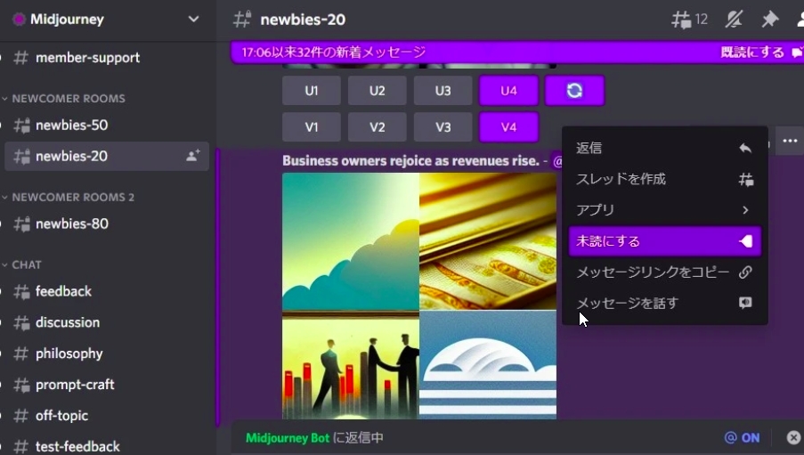Create variations of image one with V1
Viewport: 804px width, 455px height.
[312, 127]
